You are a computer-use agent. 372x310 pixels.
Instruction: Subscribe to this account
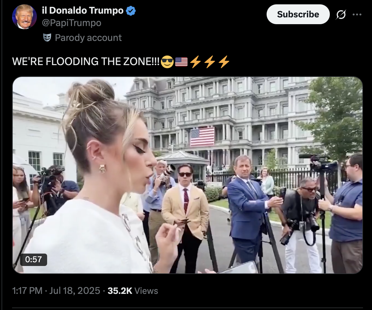click(x=298, y=14)
